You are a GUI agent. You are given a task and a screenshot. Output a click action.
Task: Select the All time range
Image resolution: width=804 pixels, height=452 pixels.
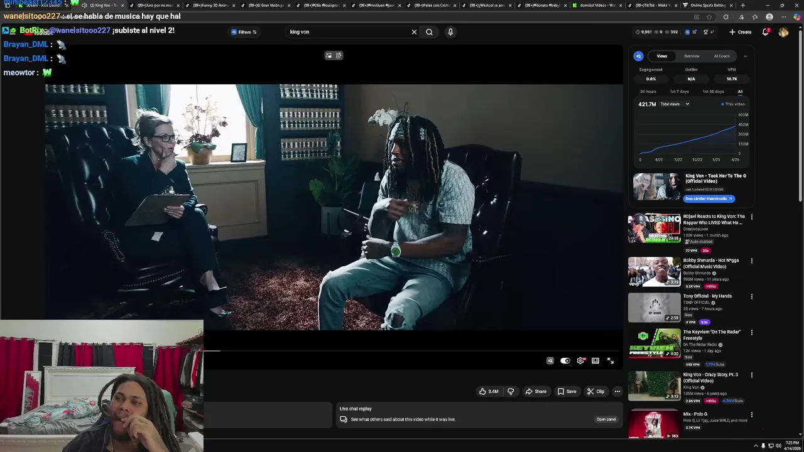(740, 92)
